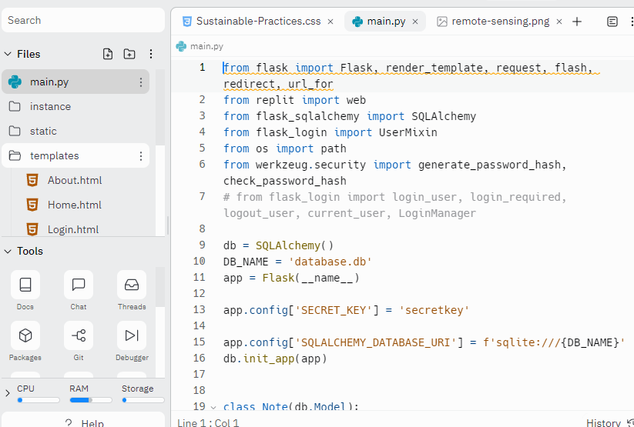Click the new folder icon in Files
Image resolution: width=634 pixels, height=427 pixels.
[x=129, y=54]
